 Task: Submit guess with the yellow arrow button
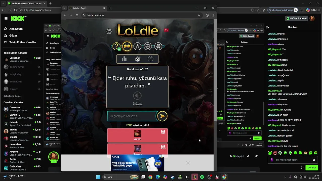[x=162, y=116]
